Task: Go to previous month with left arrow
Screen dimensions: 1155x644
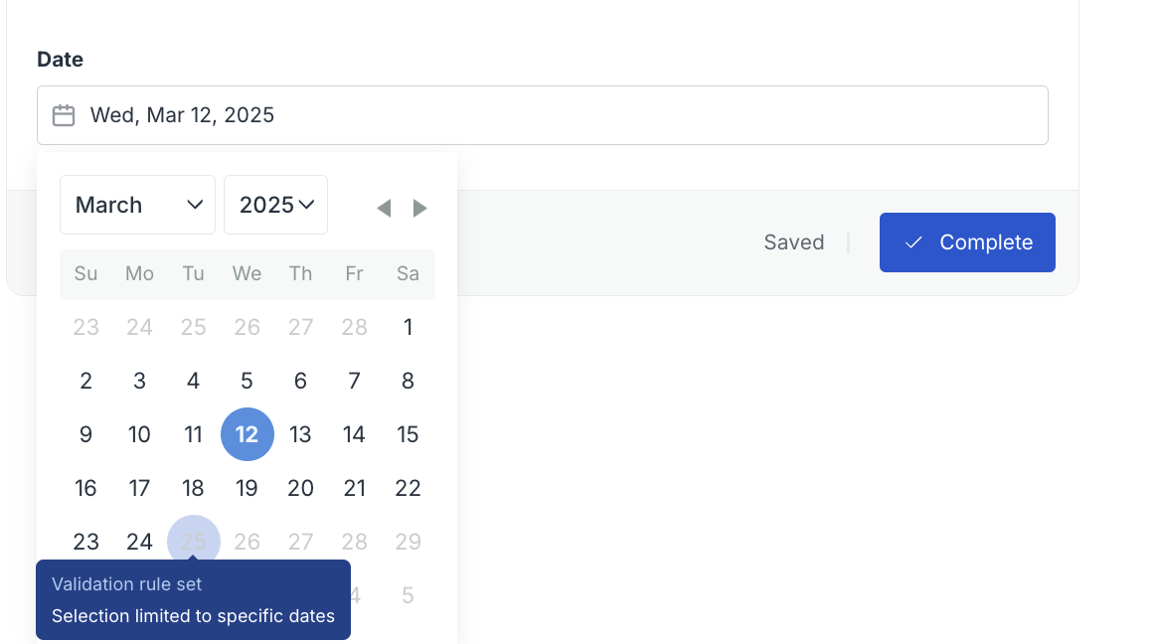Action: pyautogui.click(x=384, y=209)
